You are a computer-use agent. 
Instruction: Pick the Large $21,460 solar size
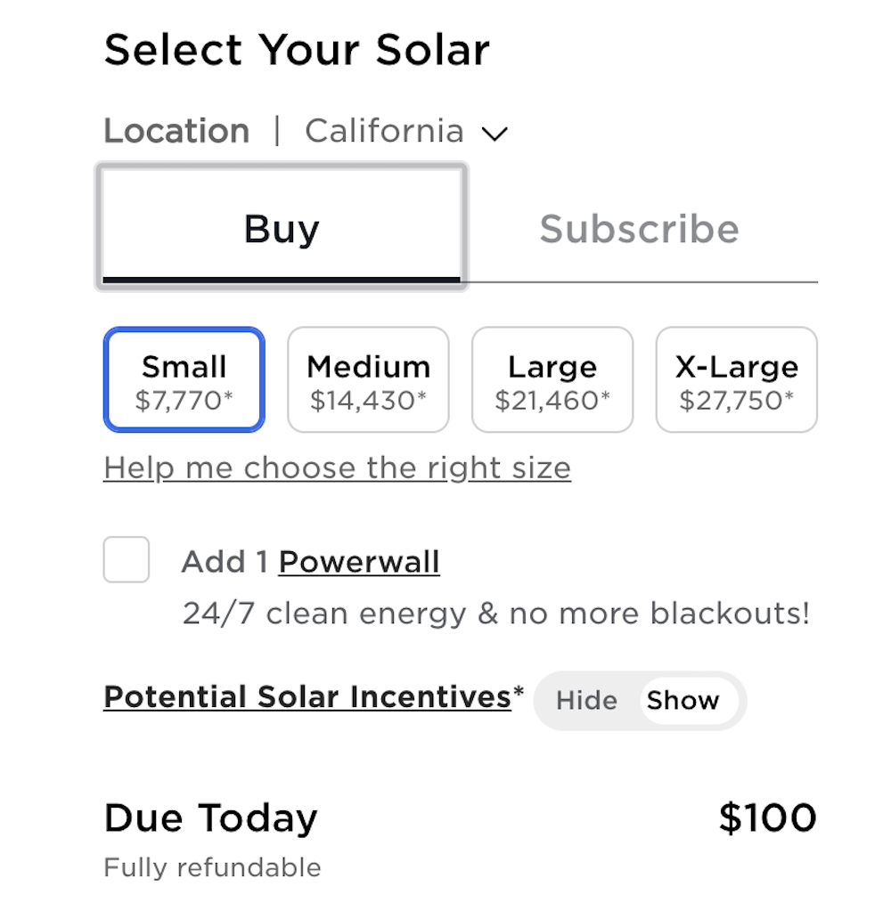(552, 379)
